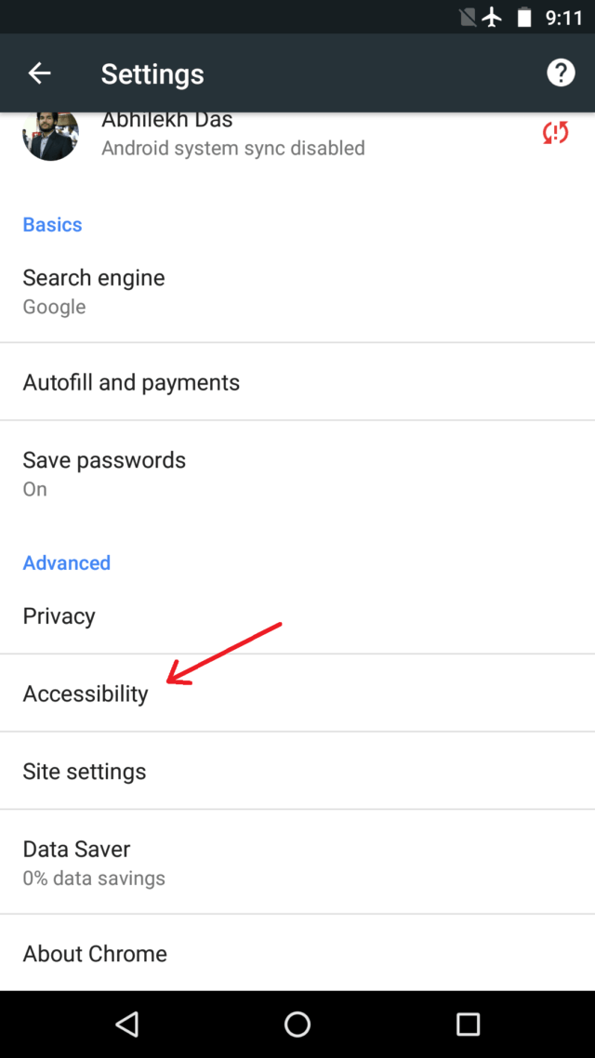Open the recent apps overview button
This screenshot has width=595, height=1058.
469,1024
